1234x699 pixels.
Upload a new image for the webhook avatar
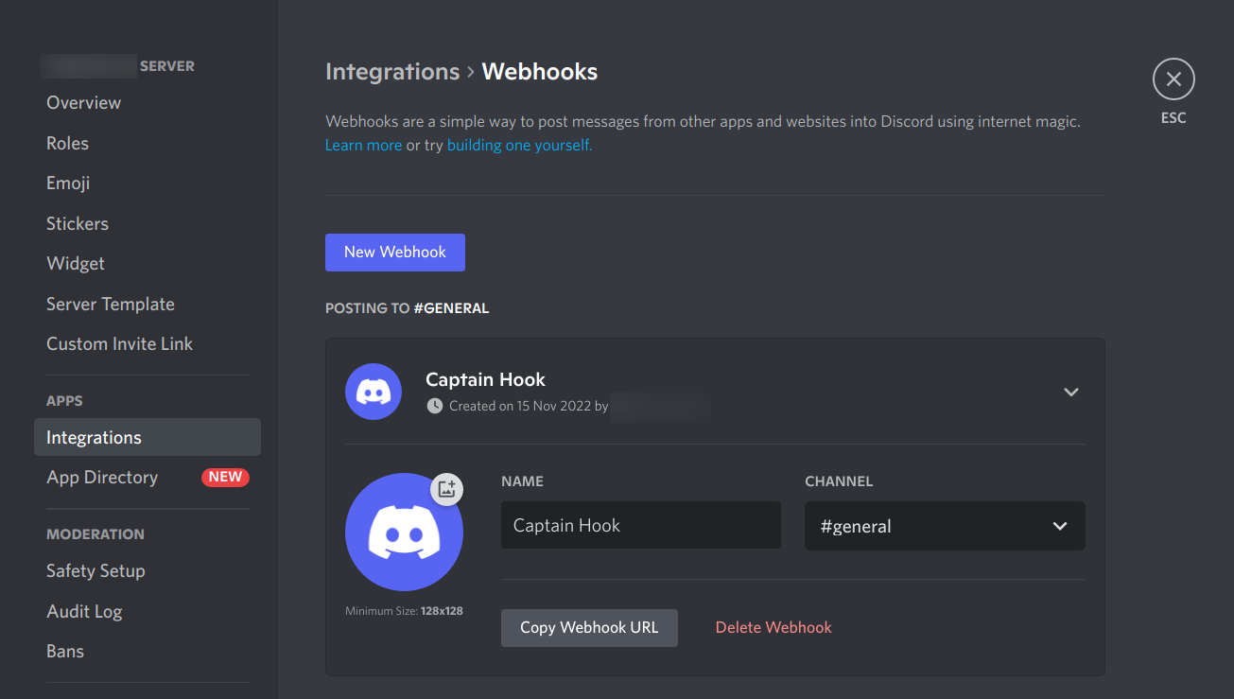pyautogui.click(x=446, y=489)
